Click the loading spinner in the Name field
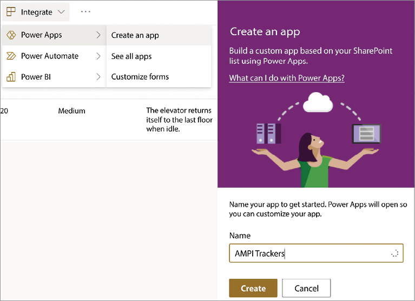The height and width of the screenshot is (301, 415). (x=394, y=253)
